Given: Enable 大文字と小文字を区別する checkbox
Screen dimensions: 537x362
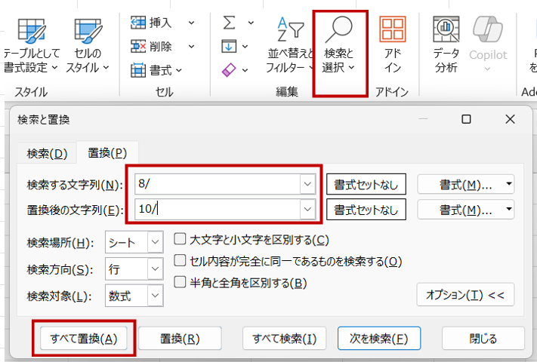Looking at the screenshot, I should (181, 240).
